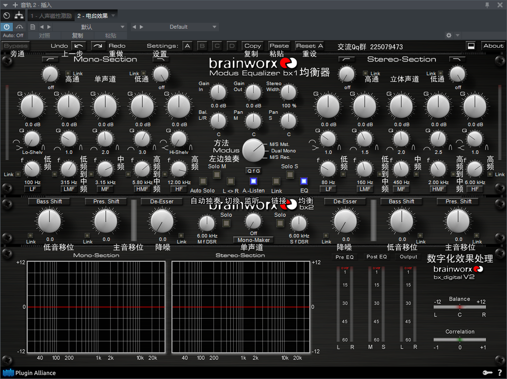Click previous arrow beside Default preset
The image size is (507, 379).
[134, 27]
